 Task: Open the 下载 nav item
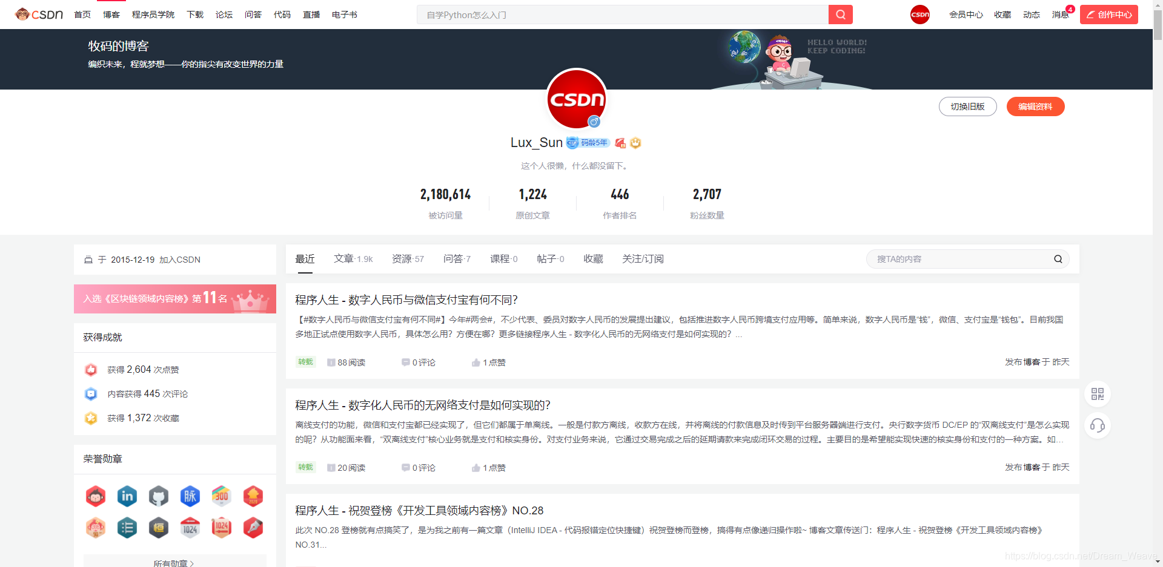coord(195,15)
